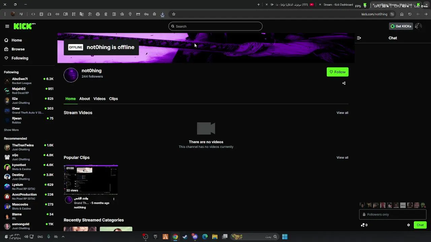Image resolution: width=431 pixels, height=242 pixels.
Task: Select the Home channel tab
Action: pyautogui.click(x=70, y=98)
